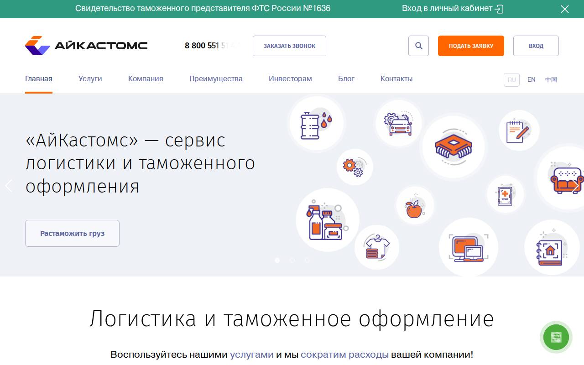Click the услугами link
This screenshot has height=365, width=584.
tap(252, 355)
